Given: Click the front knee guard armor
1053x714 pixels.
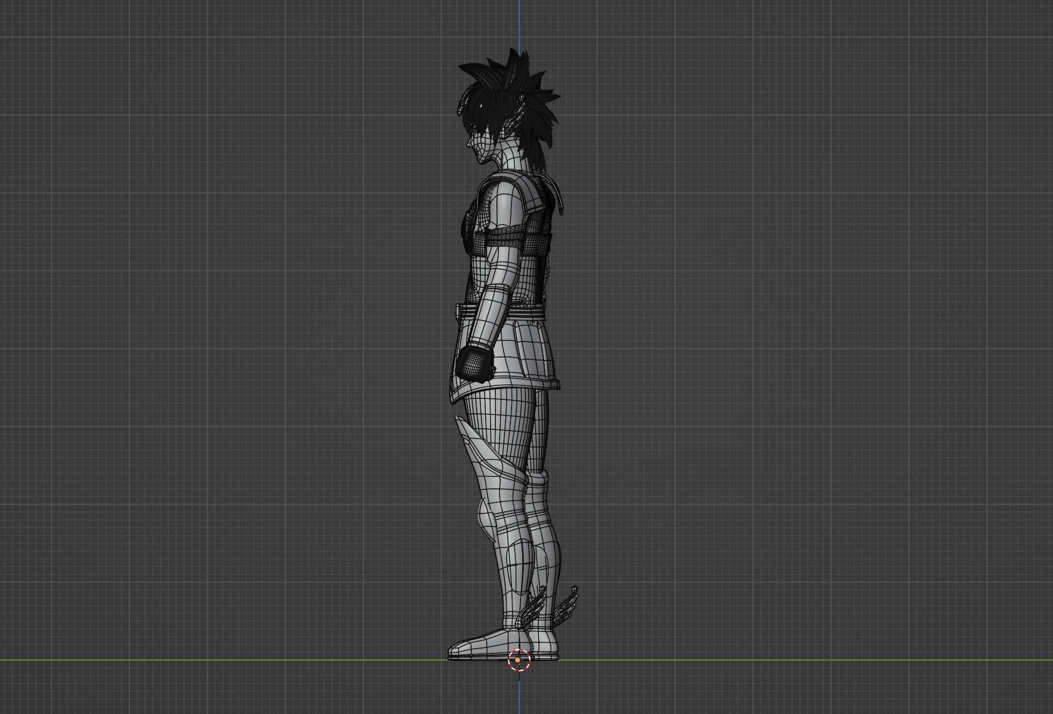Looking at the screenshot, I should [x=487, y=520].
